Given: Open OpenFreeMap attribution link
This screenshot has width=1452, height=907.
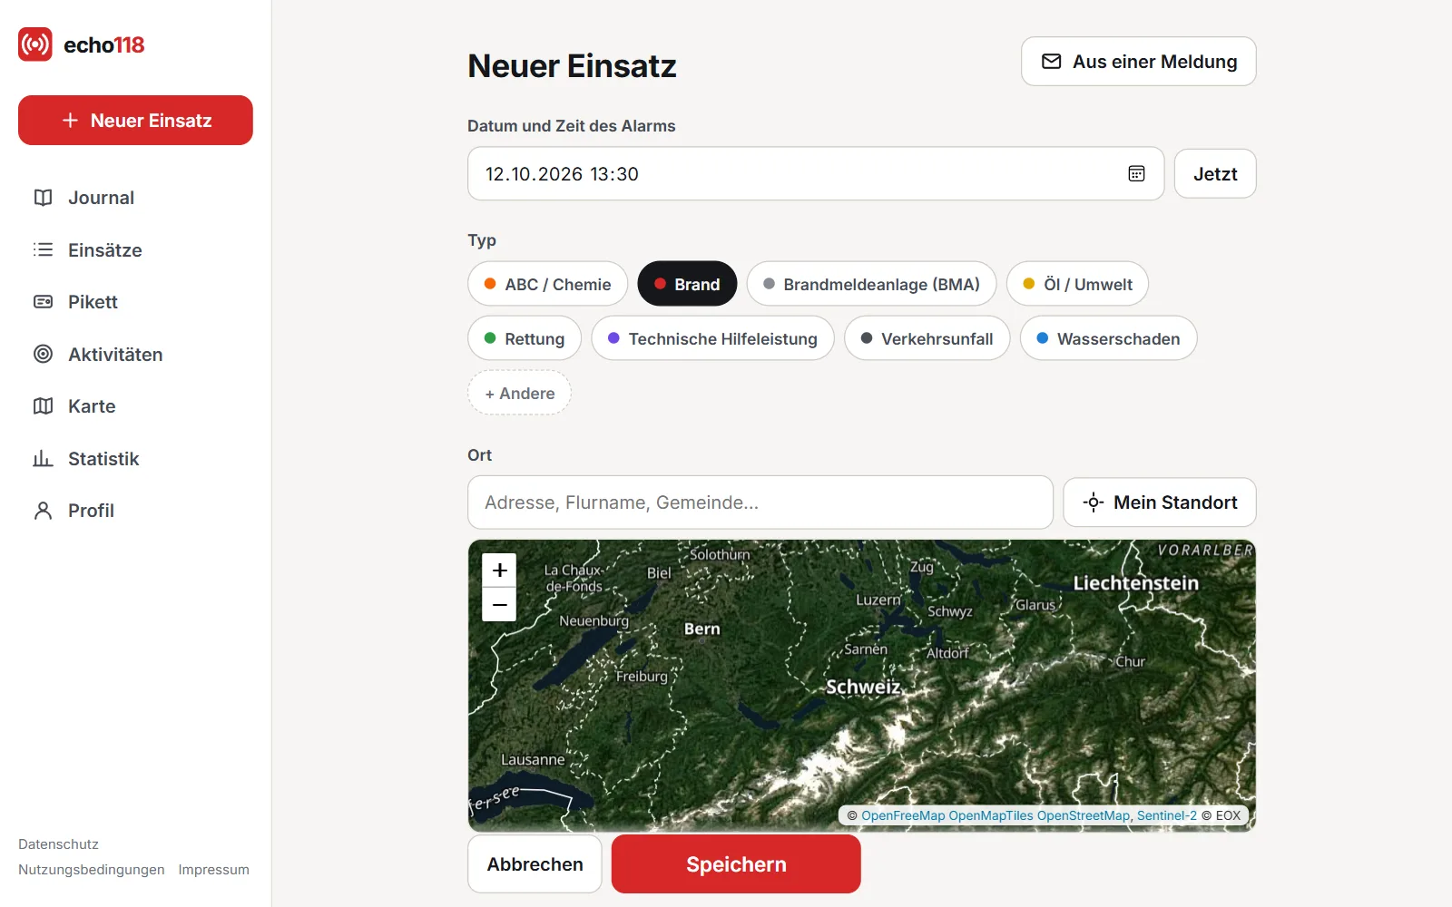Looking at the screenshot, I should point(903,815).
